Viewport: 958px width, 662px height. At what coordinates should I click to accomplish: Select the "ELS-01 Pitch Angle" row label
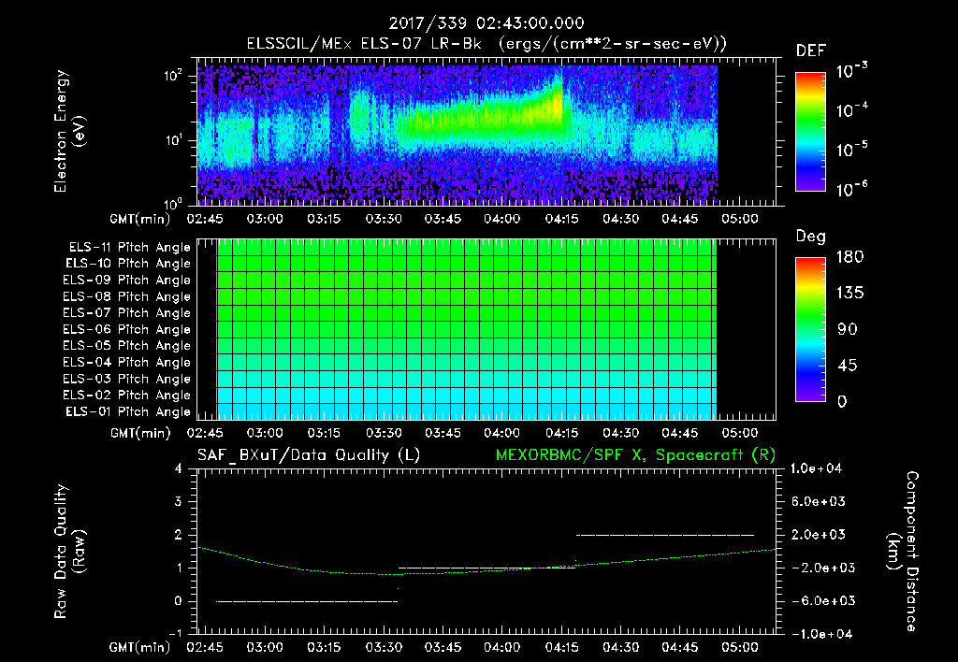coord(128,412)
